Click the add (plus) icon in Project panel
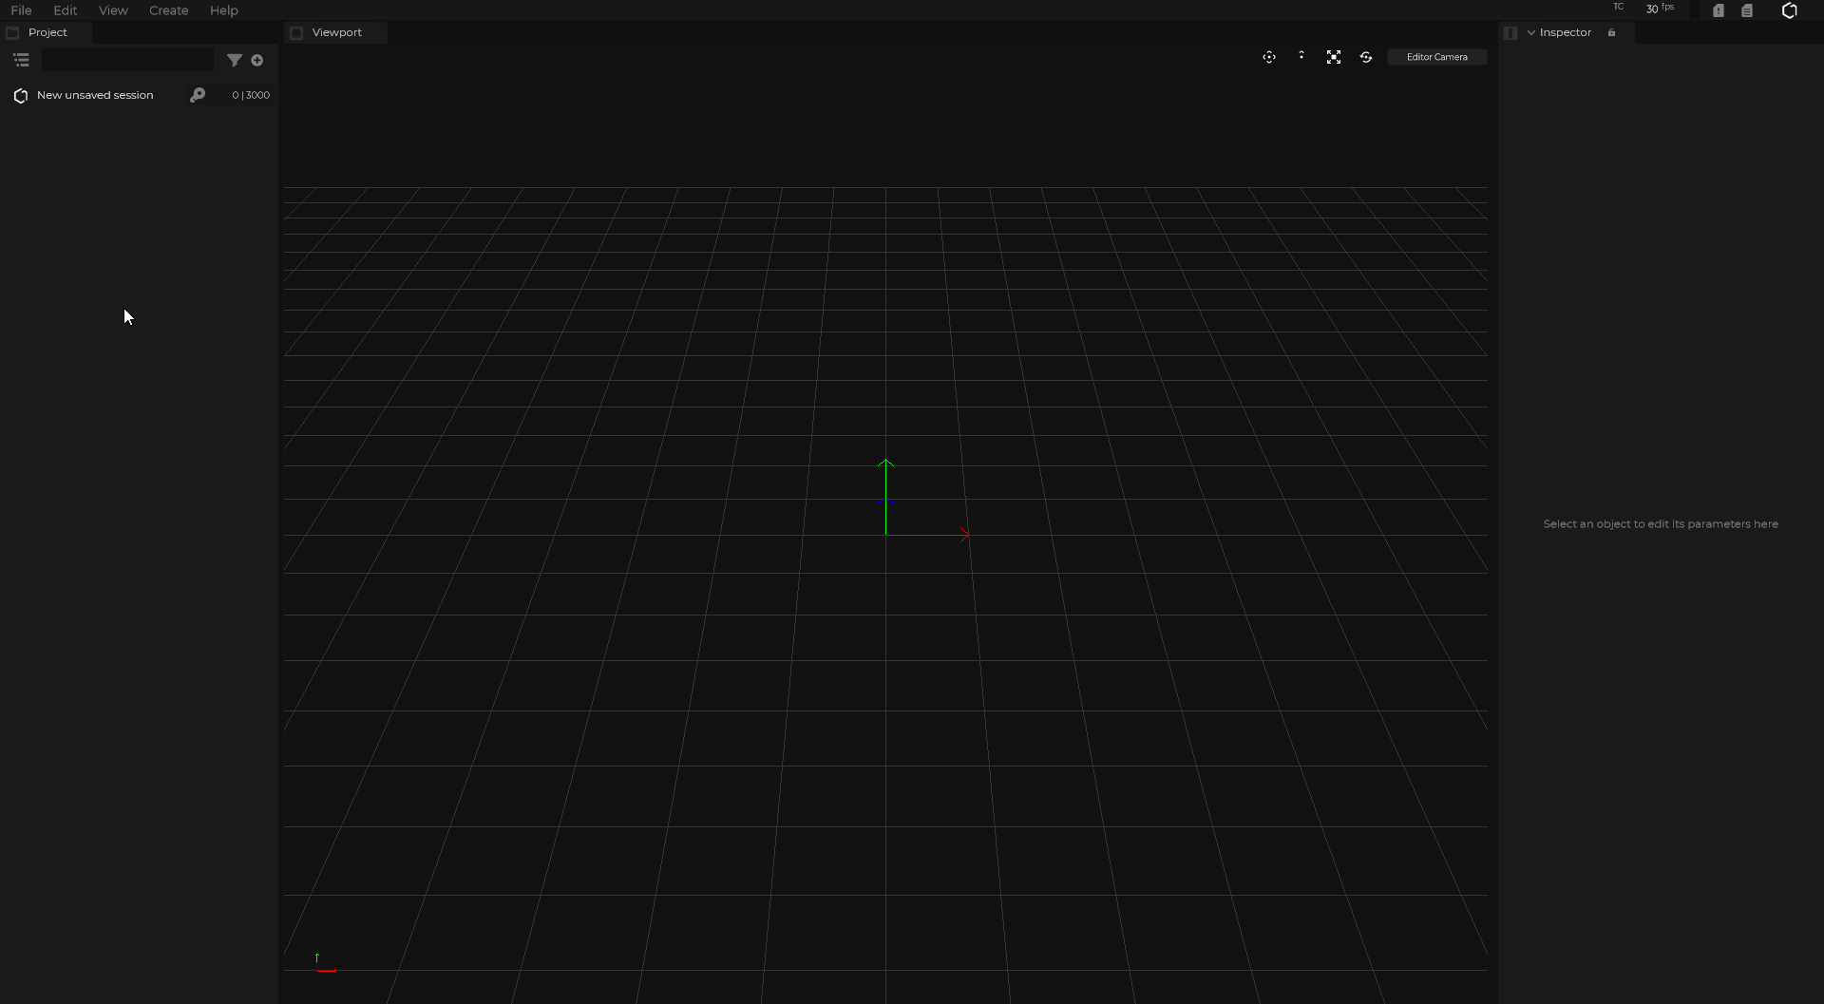 256,60
